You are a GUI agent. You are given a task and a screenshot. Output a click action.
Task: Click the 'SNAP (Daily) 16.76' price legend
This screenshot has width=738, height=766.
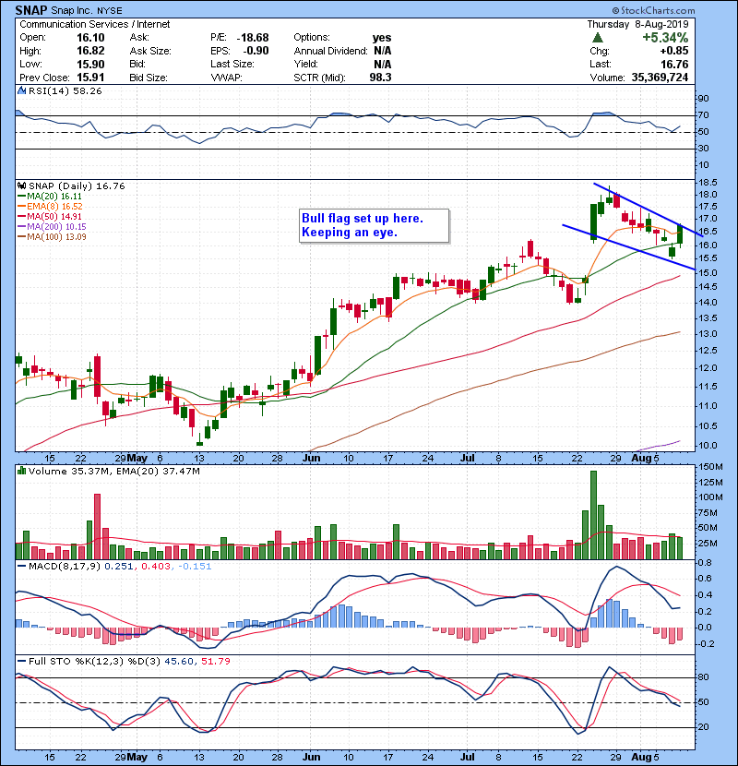click(x=77, y=186)
